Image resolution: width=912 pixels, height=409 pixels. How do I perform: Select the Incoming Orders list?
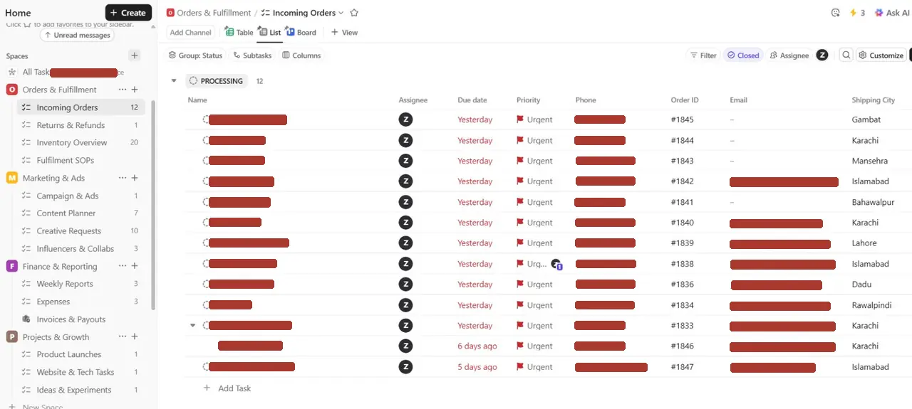[x=81, y=107]
